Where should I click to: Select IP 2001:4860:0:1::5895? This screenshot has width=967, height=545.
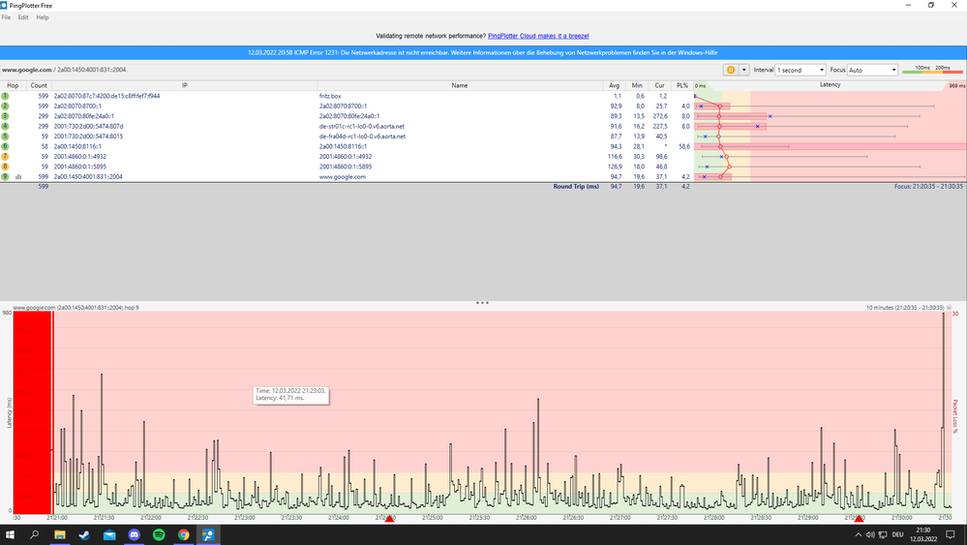click(80, 167)
